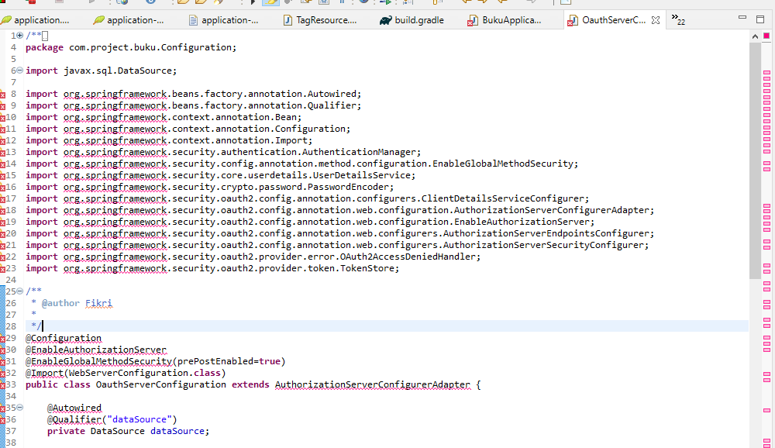This screenshot has width=775, height=448.
Task: Click the vertical scrollbar up arrow
Action: (755, 36)
